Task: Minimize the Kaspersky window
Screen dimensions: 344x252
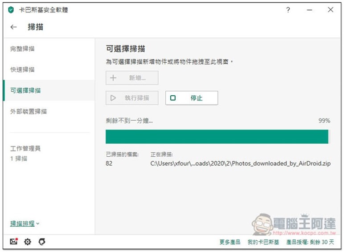Action: 309,10
